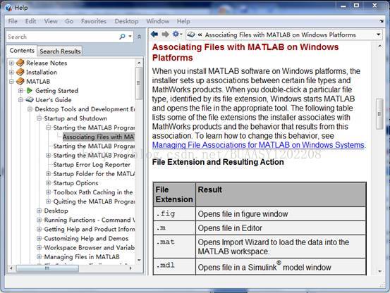The height and width of the screenshot is (293, 390).
Task: Click the MATLAB book icon
Action: [x=20, y=81]
